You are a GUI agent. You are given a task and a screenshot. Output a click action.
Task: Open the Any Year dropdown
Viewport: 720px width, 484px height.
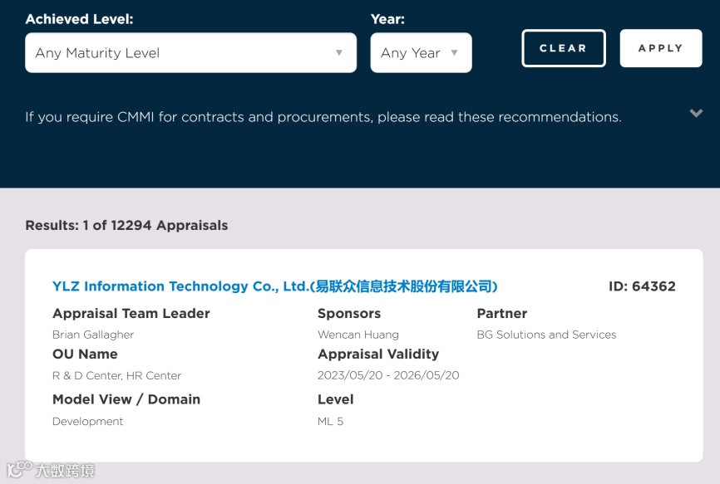pos(421,52)
